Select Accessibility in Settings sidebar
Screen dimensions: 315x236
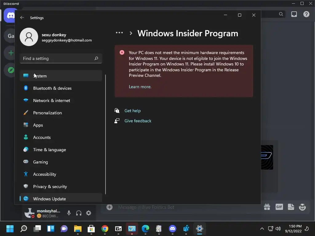click(61, 174)
